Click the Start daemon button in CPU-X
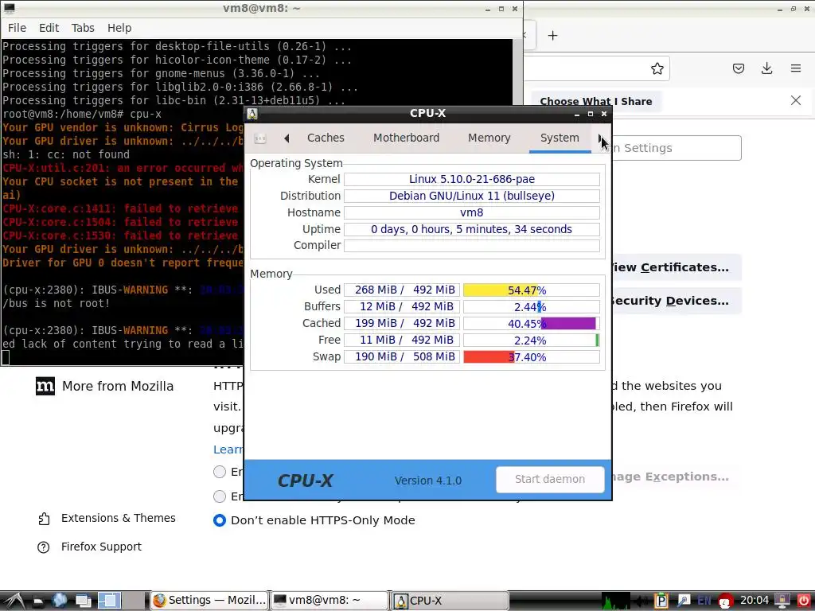 coord(550,480)
